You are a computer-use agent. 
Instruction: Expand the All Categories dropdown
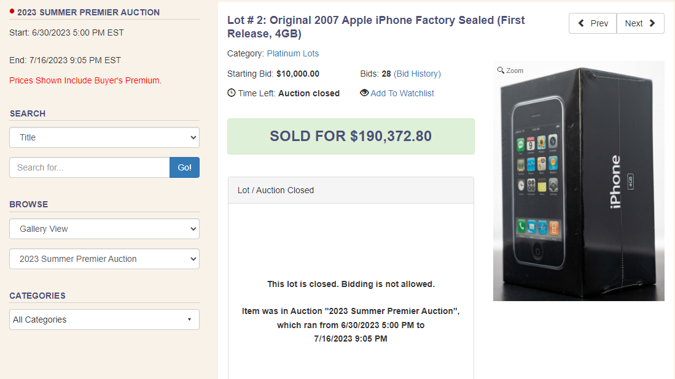click(x=104, y=320)
